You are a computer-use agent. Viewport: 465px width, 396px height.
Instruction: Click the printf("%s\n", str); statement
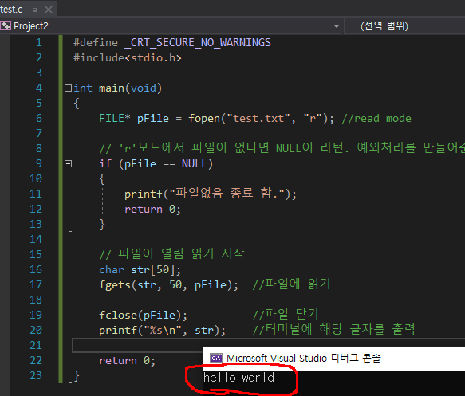pyautogui.click(x=162, y=330)
